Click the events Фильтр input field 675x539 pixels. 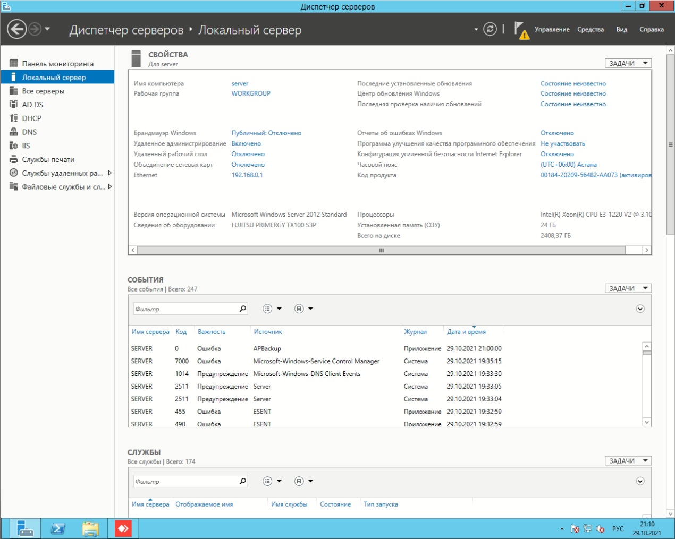pyautogui.click(x=186, y=309)
